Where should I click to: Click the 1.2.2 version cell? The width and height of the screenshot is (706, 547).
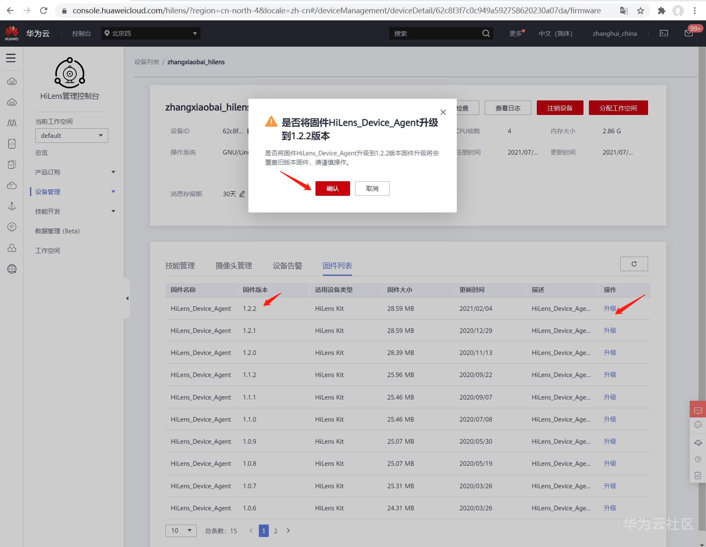[250, 308]
